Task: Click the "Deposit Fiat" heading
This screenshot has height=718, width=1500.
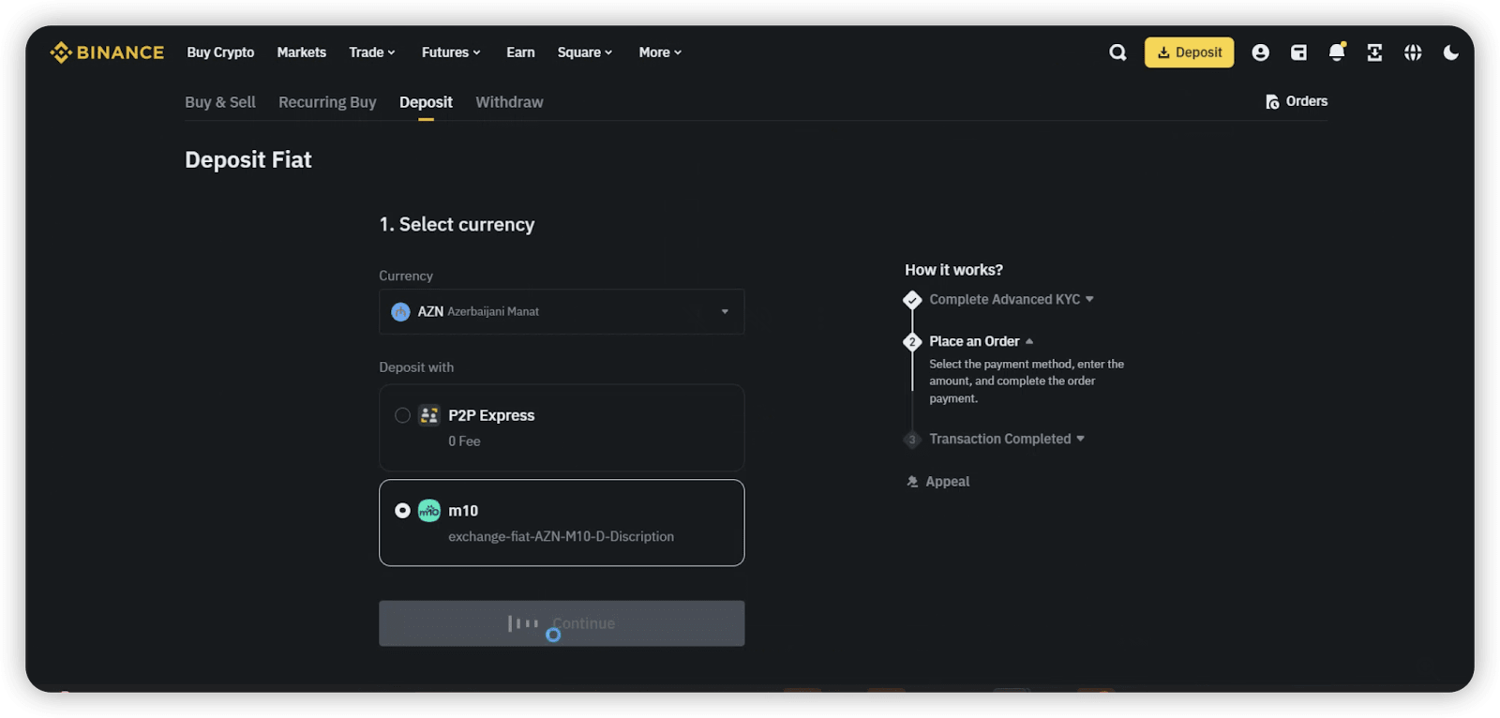Action: point(248,160)
